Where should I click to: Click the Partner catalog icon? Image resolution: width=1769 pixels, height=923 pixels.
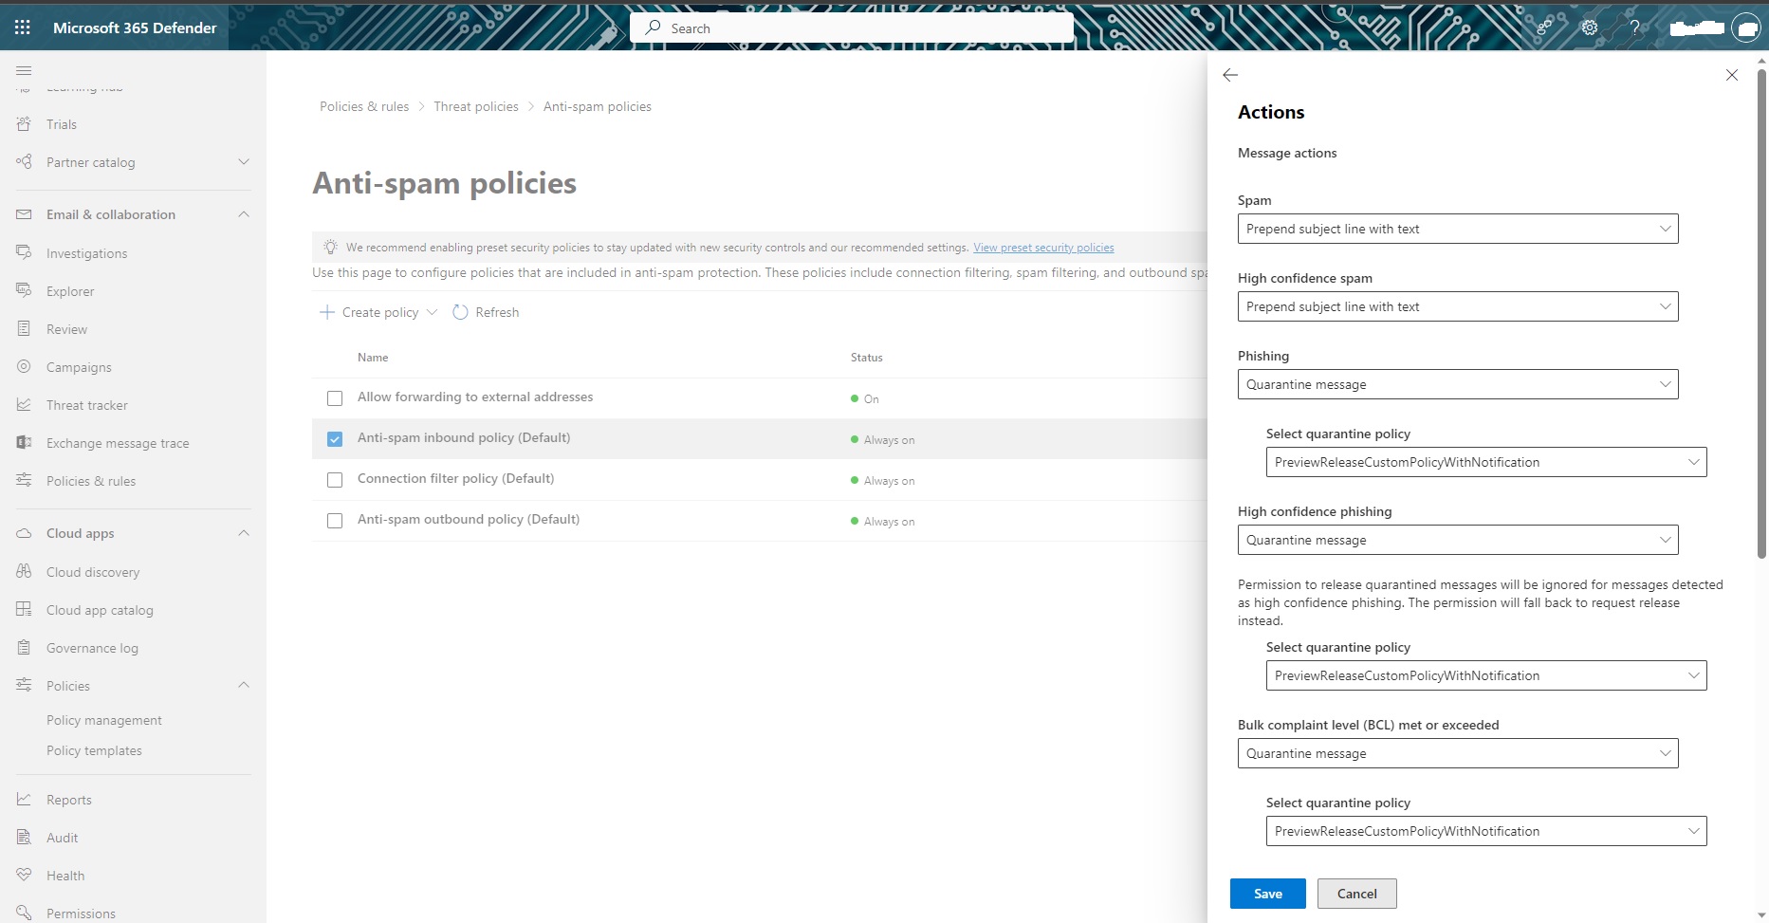pyautogui.click(x=24, y=162)
